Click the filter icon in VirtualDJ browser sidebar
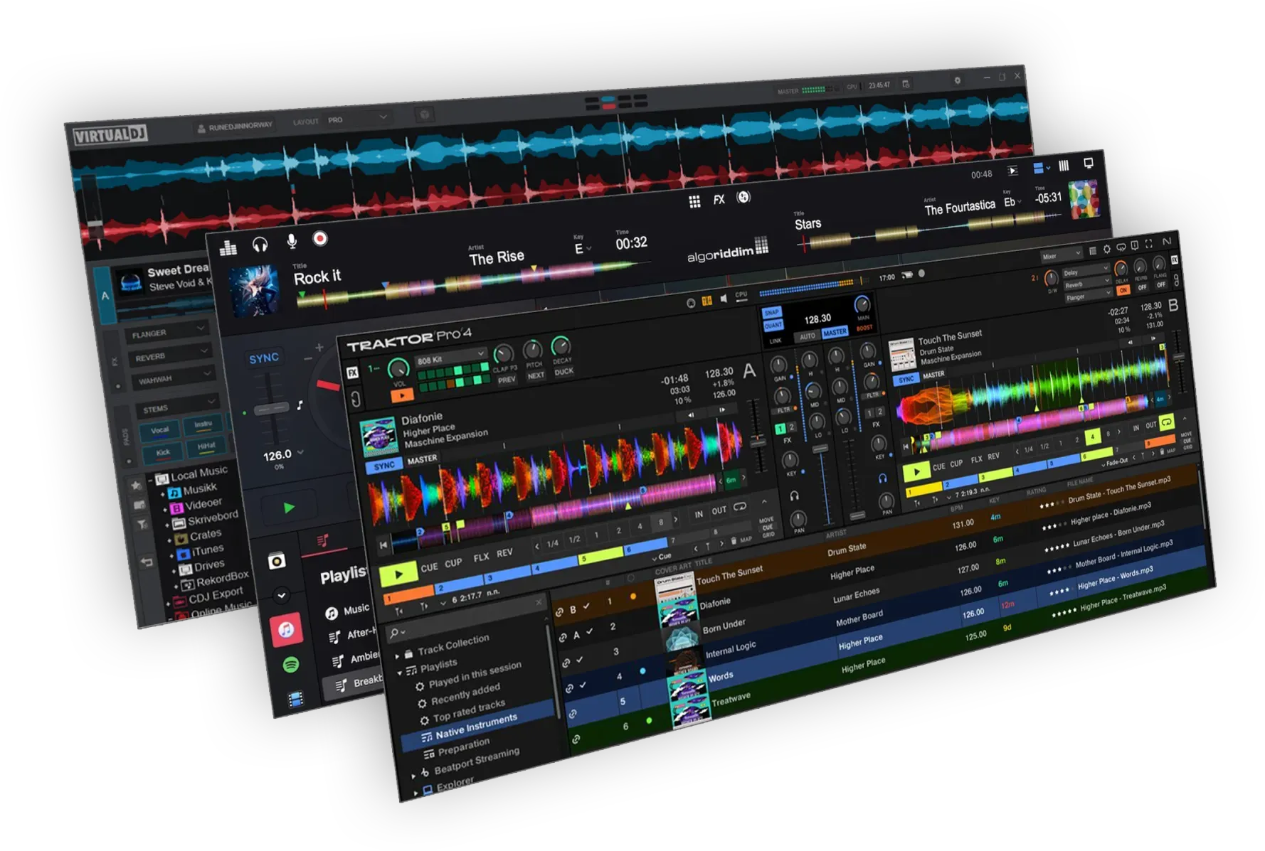The width and height of the screenshot is (1265, 851). click(142, 525)
